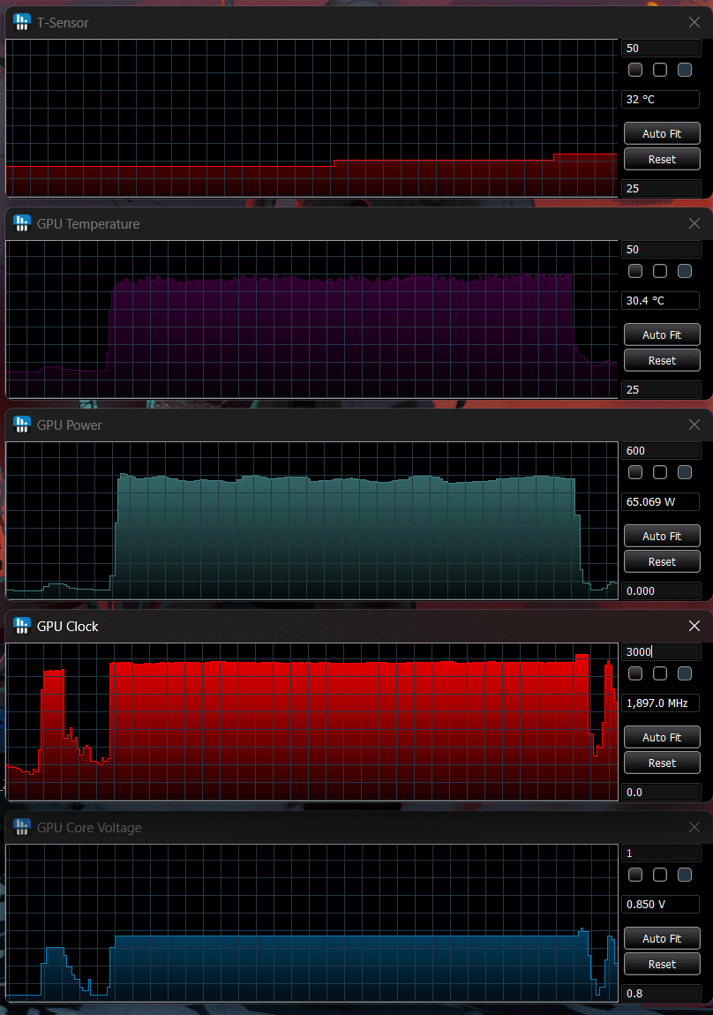Viewport: 713px width, 1015px height.
Task: Open GPU Power graph color swatch (gray)
Action: click(x=635, y=472)
